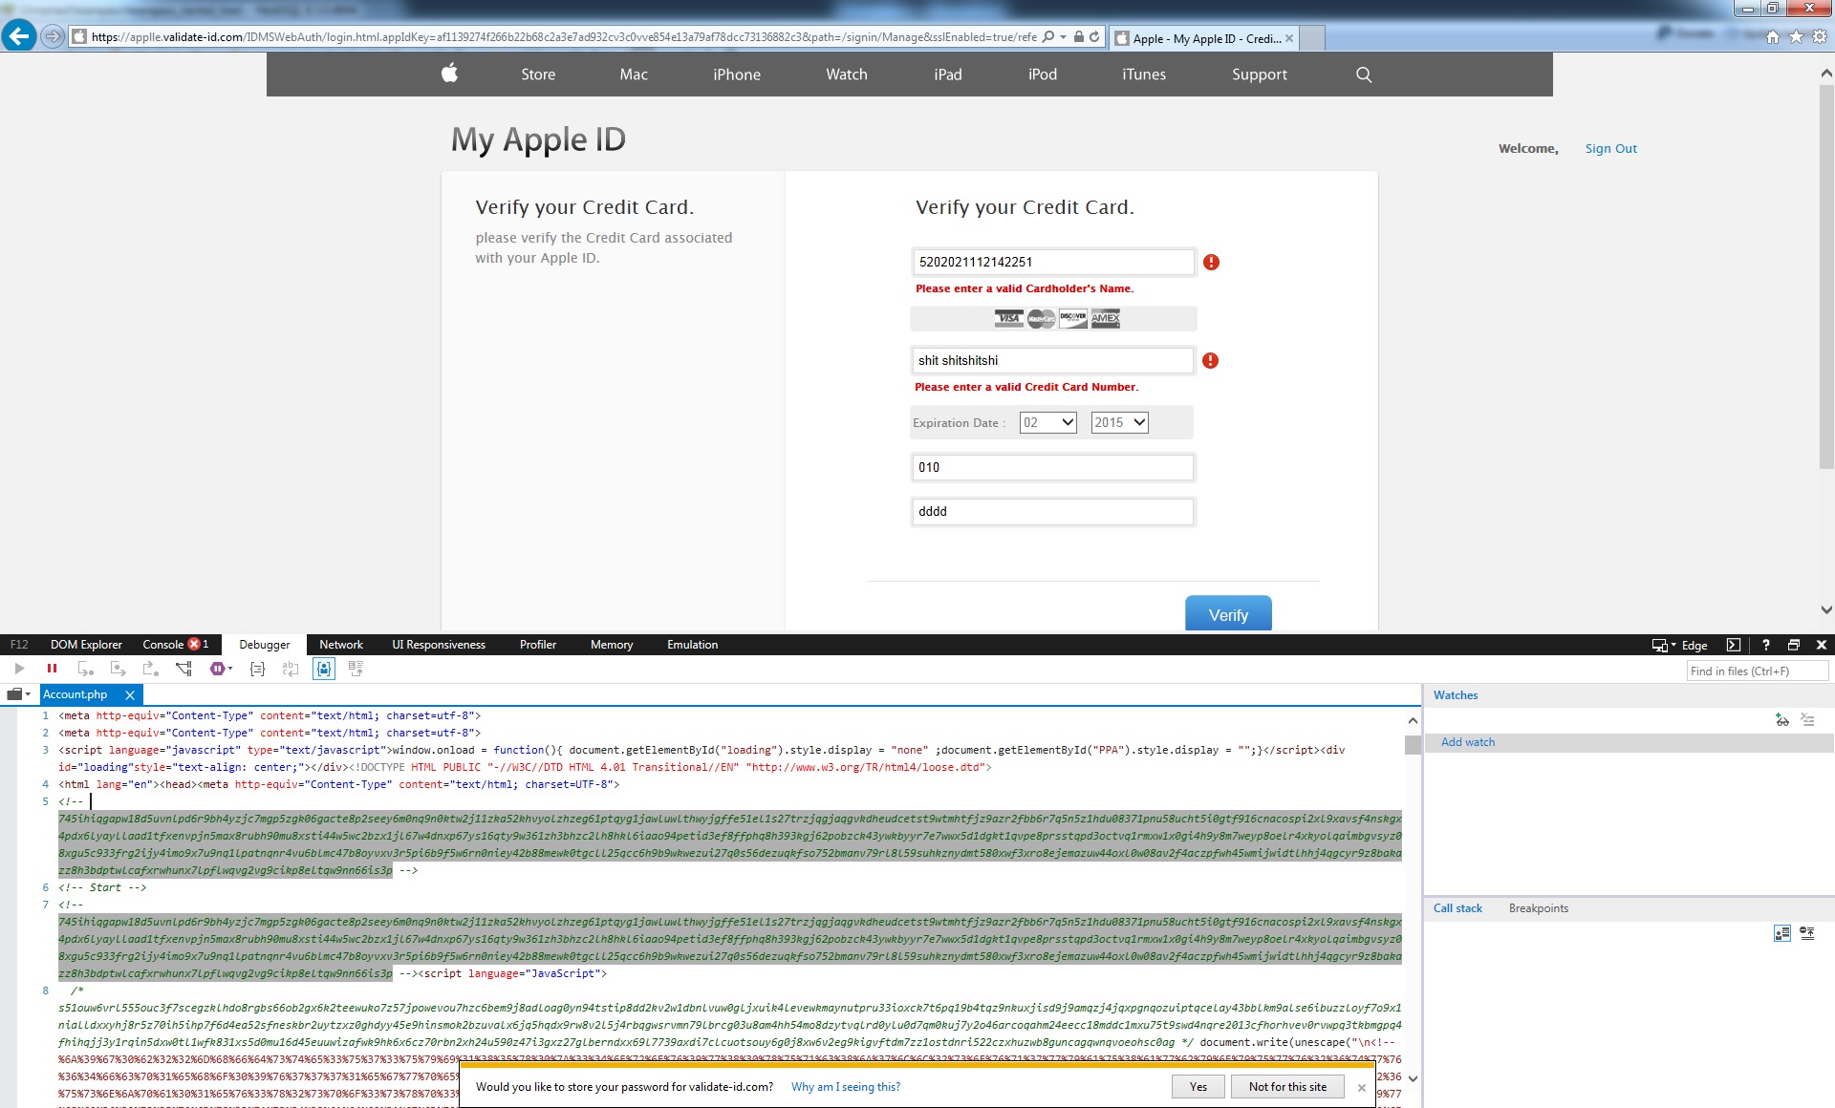Dismiss the password prompt with X
Image resolution: width=1835 pixels, height=1108 pixels.
(1362, 1088)
